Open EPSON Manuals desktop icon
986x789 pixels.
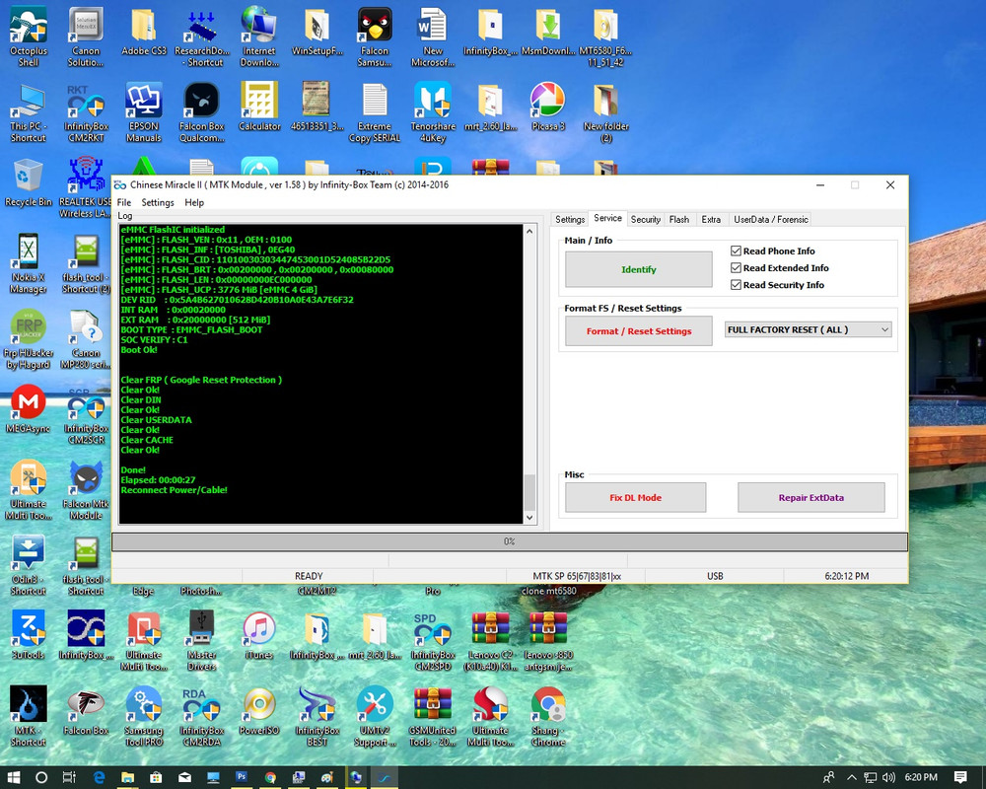[x=143, y=112]
